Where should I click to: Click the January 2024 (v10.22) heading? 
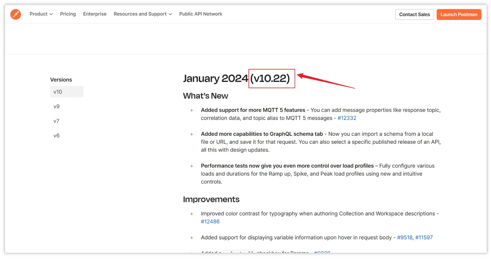tap(236, 78)
